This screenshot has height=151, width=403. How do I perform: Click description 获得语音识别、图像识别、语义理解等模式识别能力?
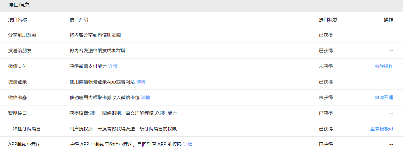click(123, 113)
